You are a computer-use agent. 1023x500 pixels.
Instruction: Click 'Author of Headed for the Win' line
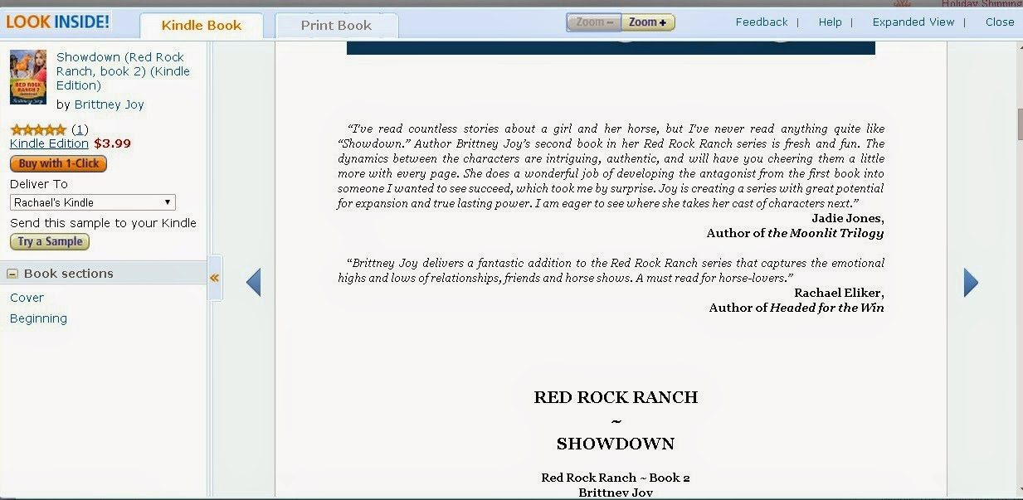click(796, 308)
